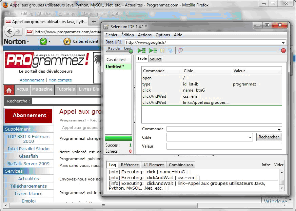Click the Glassfish sidebar link
This screenshot has height=211, width=296.
coord(28,156)
